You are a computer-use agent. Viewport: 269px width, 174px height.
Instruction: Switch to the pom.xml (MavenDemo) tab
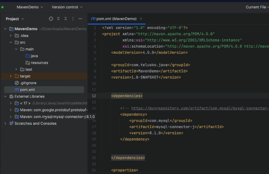[x=116, y=19]
